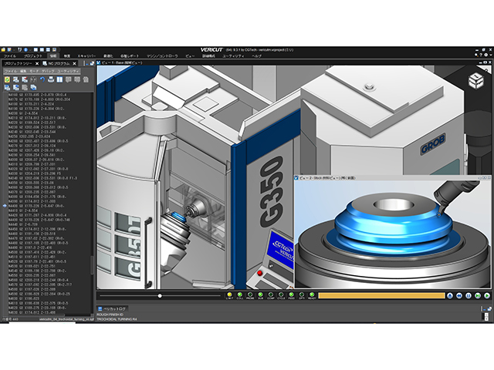Click the SUB status light
The height and width of the screenshot is (370, 494).
pyautogui.click(x=261, y=294)
